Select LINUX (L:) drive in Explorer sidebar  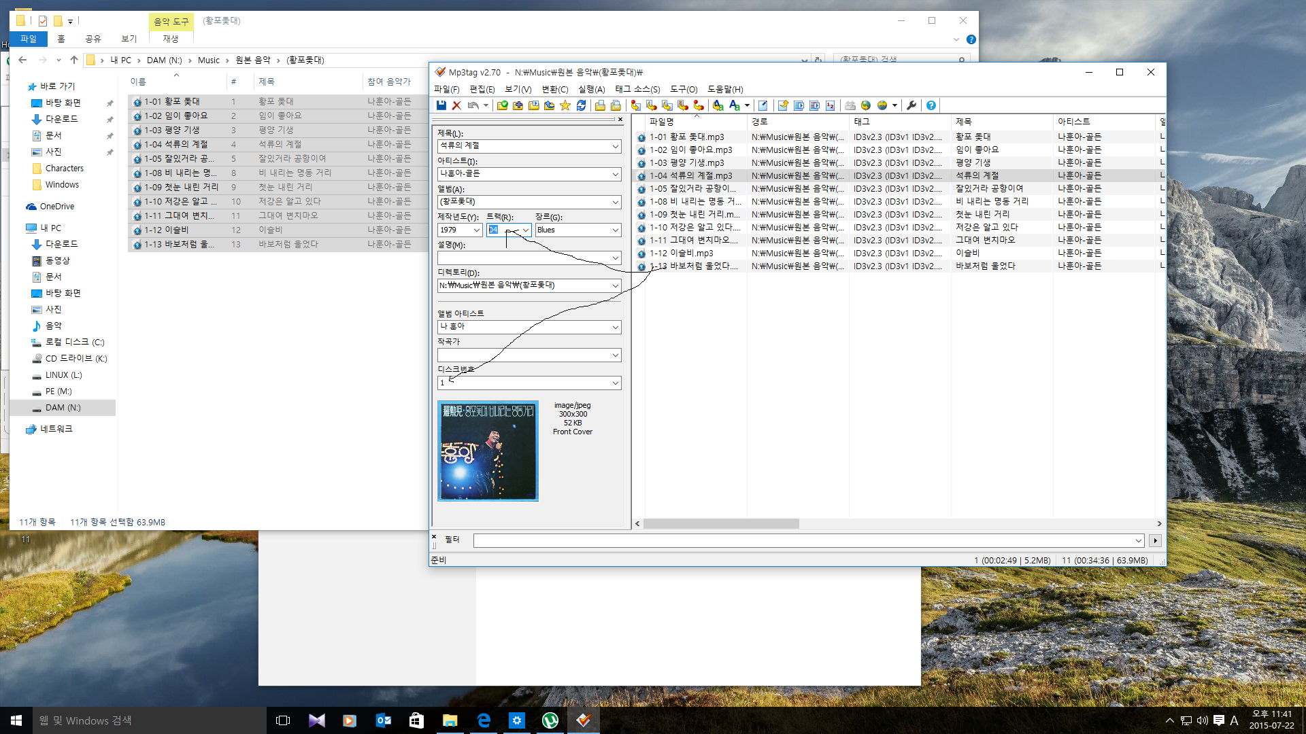point(63,375)
